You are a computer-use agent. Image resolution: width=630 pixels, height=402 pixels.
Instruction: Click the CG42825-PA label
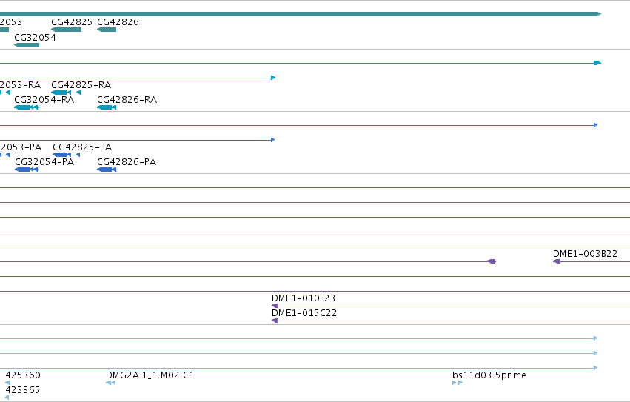82,147
